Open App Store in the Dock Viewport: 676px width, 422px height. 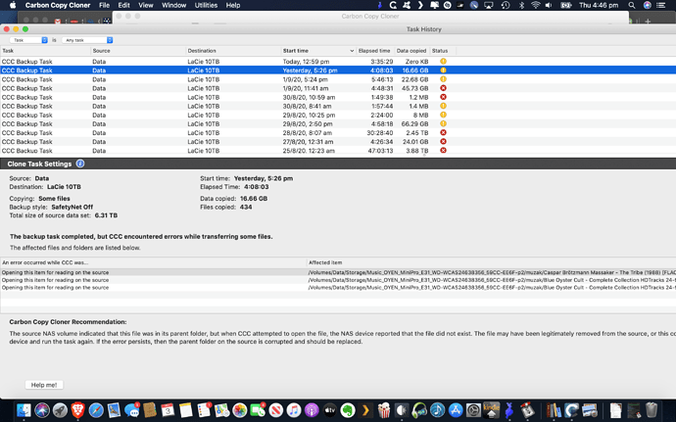[456, 410]
